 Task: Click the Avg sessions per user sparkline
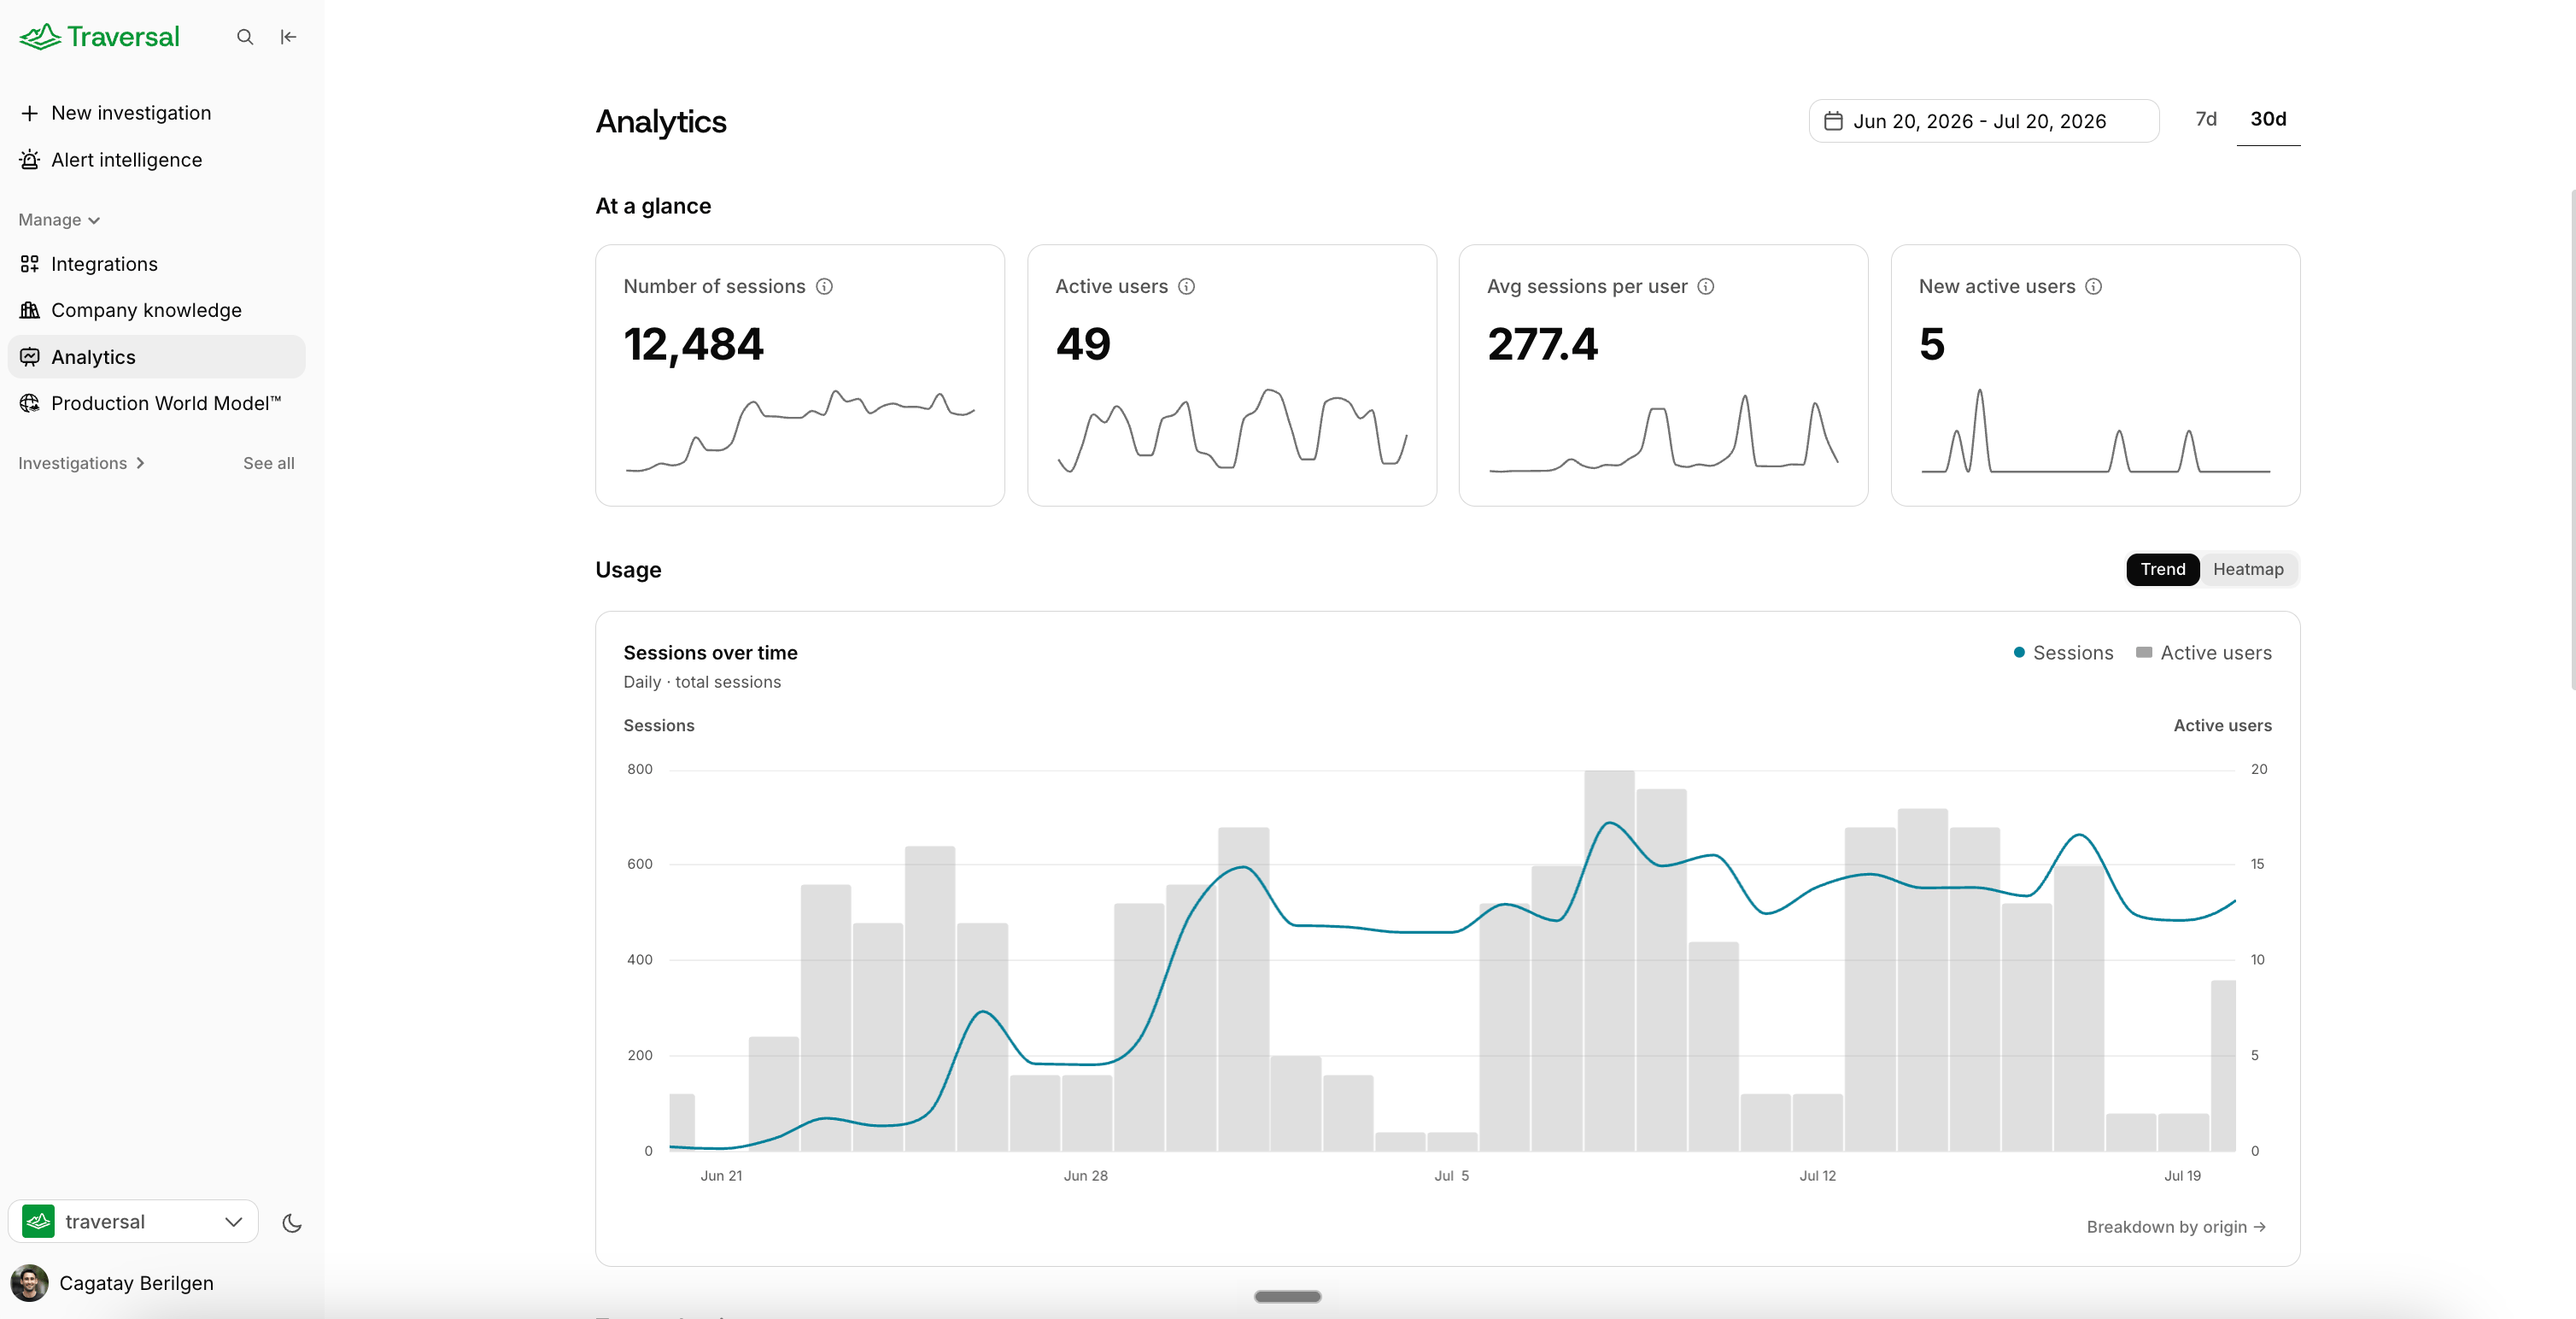point(1663,432)
